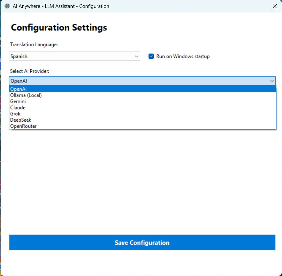Select Claude as AI provider

(143, 107)
